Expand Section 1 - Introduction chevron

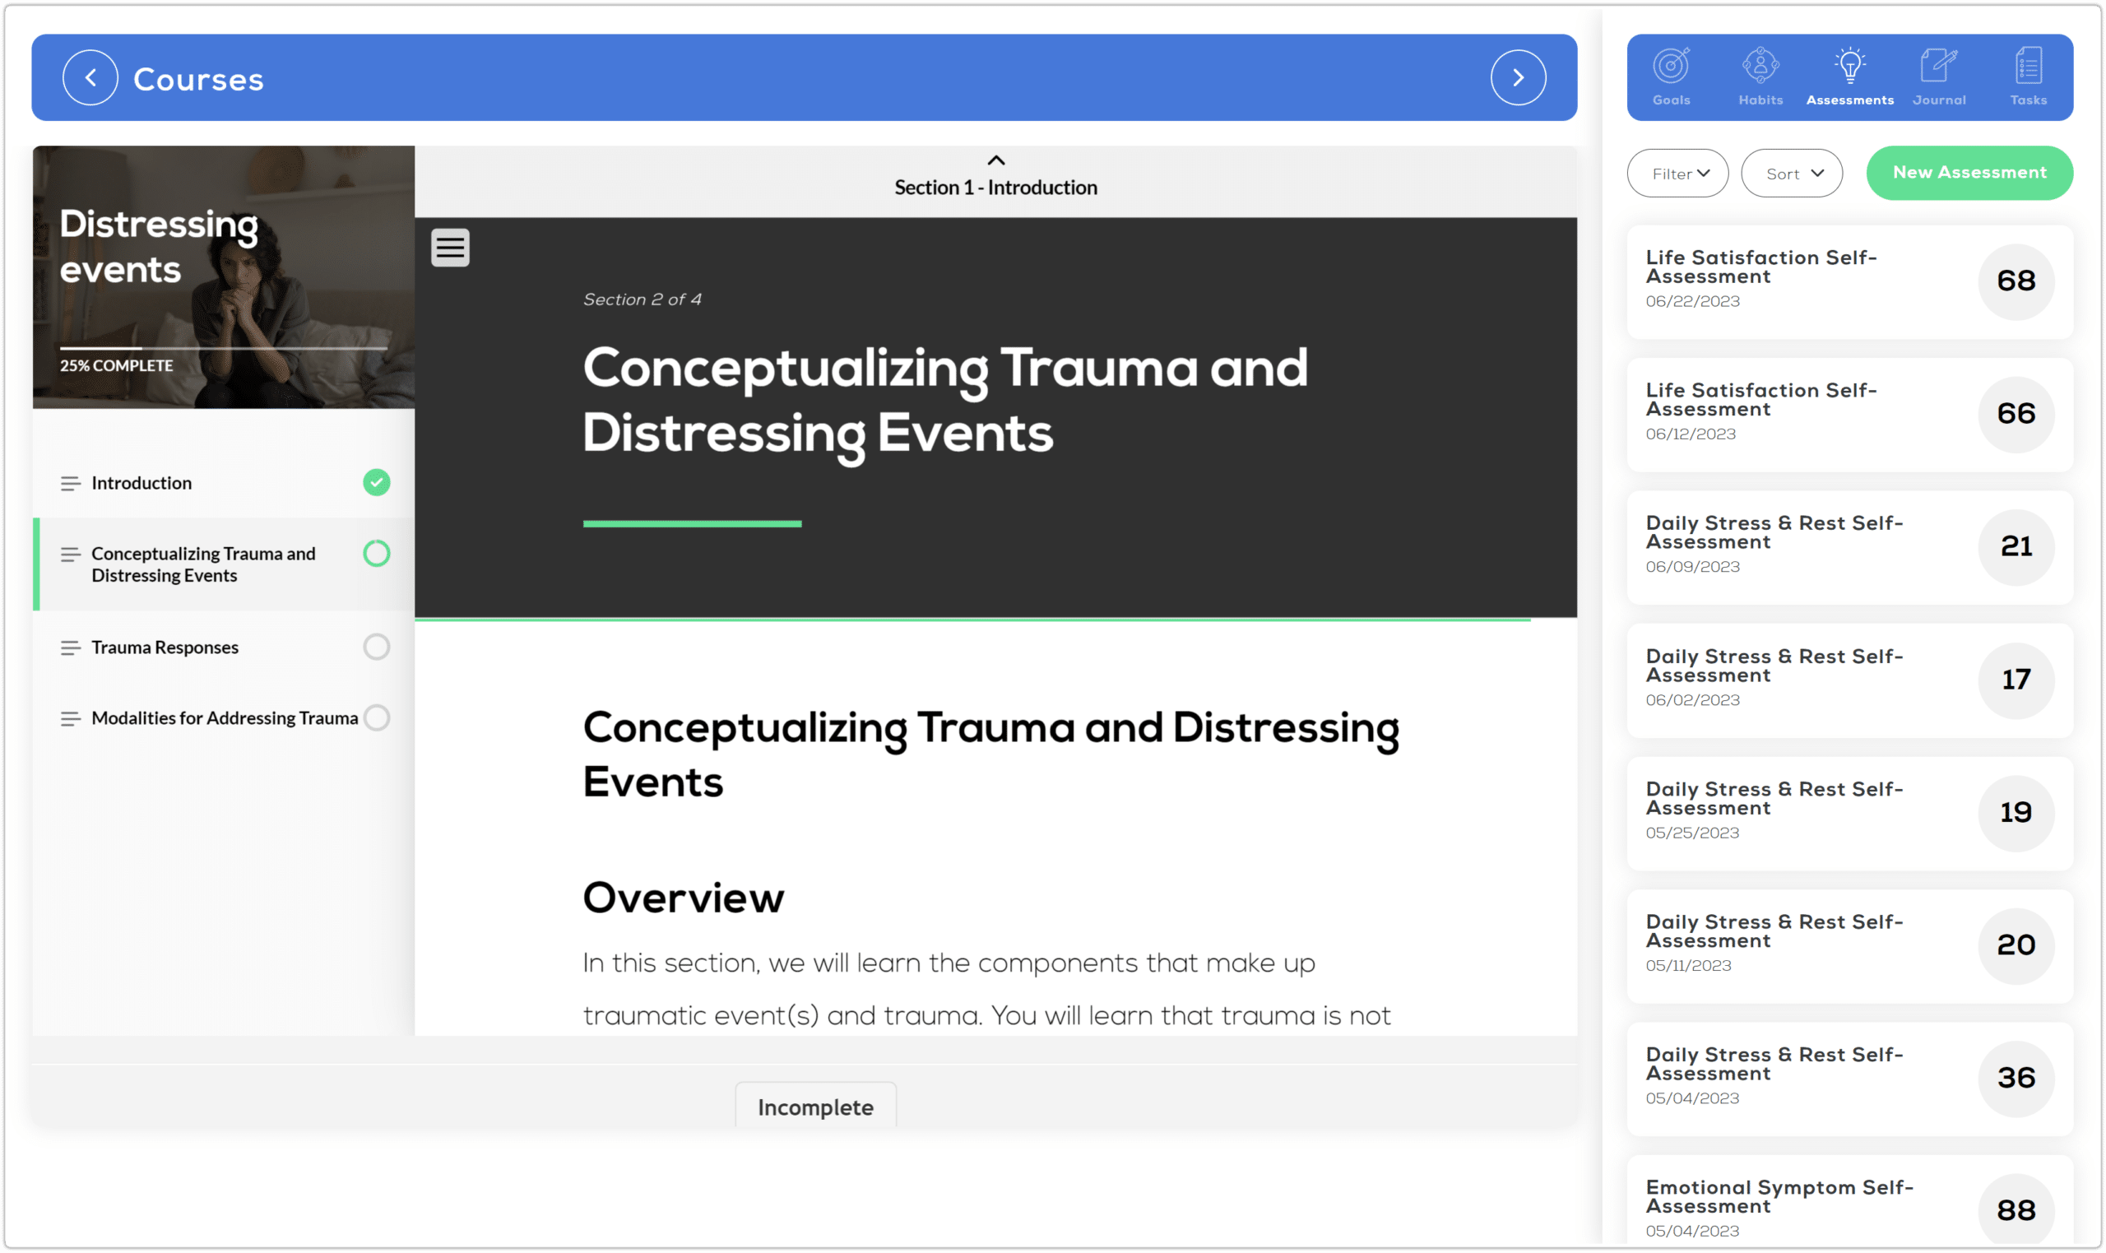pyautogui.click(x=995, y=160)
